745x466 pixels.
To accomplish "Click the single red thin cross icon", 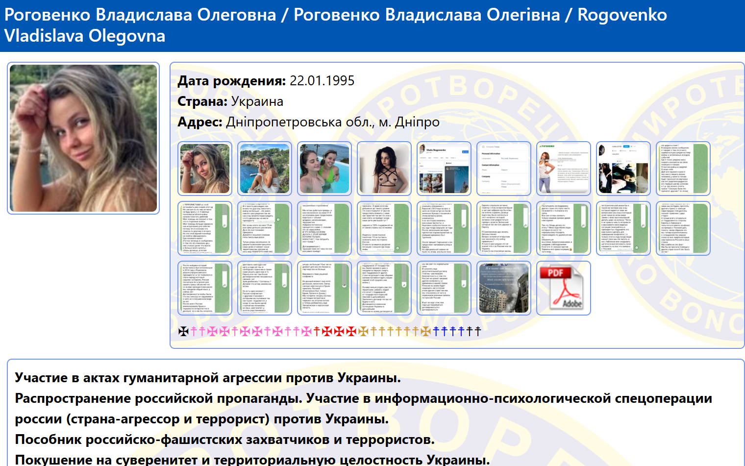I will (x=317, y=332).
